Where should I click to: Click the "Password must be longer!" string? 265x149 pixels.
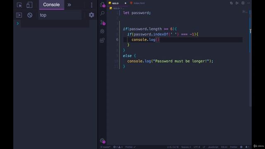coord(181,61)
